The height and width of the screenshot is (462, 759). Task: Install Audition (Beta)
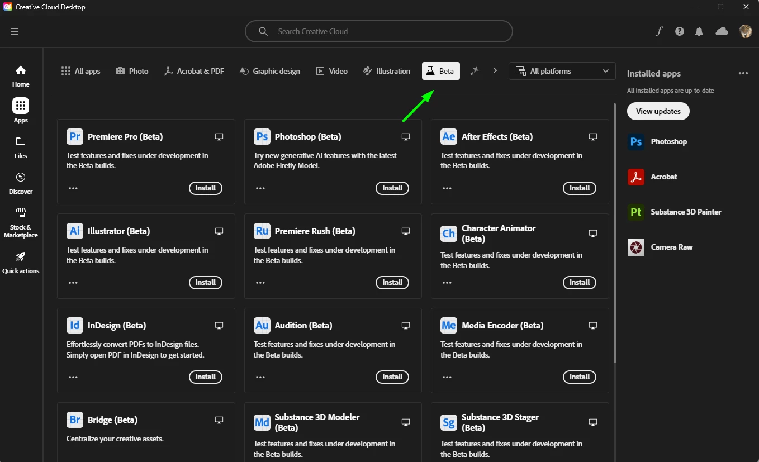coord(392,377)
